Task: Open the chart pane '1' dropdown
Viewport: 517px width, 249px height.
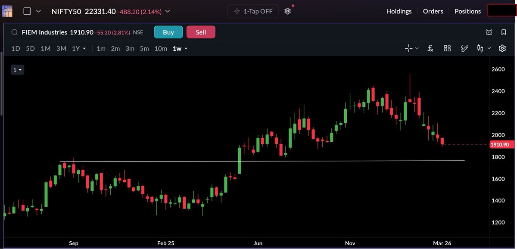Action: [17, 70]
